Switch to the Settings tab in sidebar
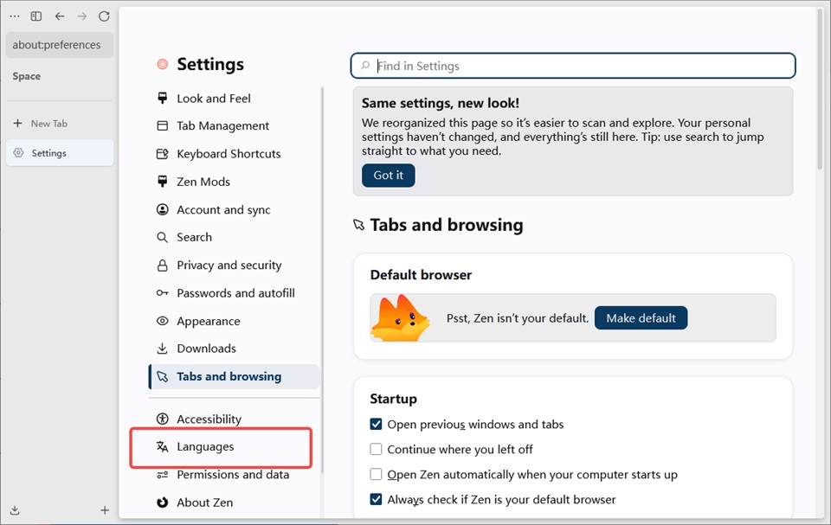831x525 pixels. point(60,153)
